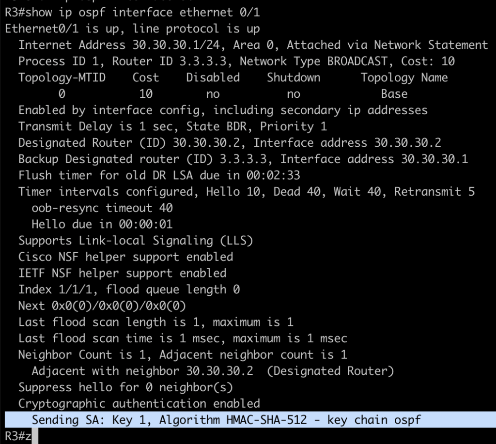
Task: Click 'Cryptographic authentication enabled' line
Action: pos(139,403)
